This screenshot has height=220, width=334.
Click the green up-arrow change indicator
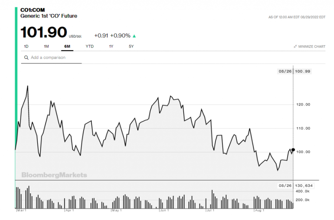tap(134, 36)
